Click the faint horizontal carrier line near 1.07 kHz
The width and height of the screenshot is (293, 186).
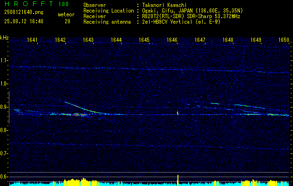150,69
